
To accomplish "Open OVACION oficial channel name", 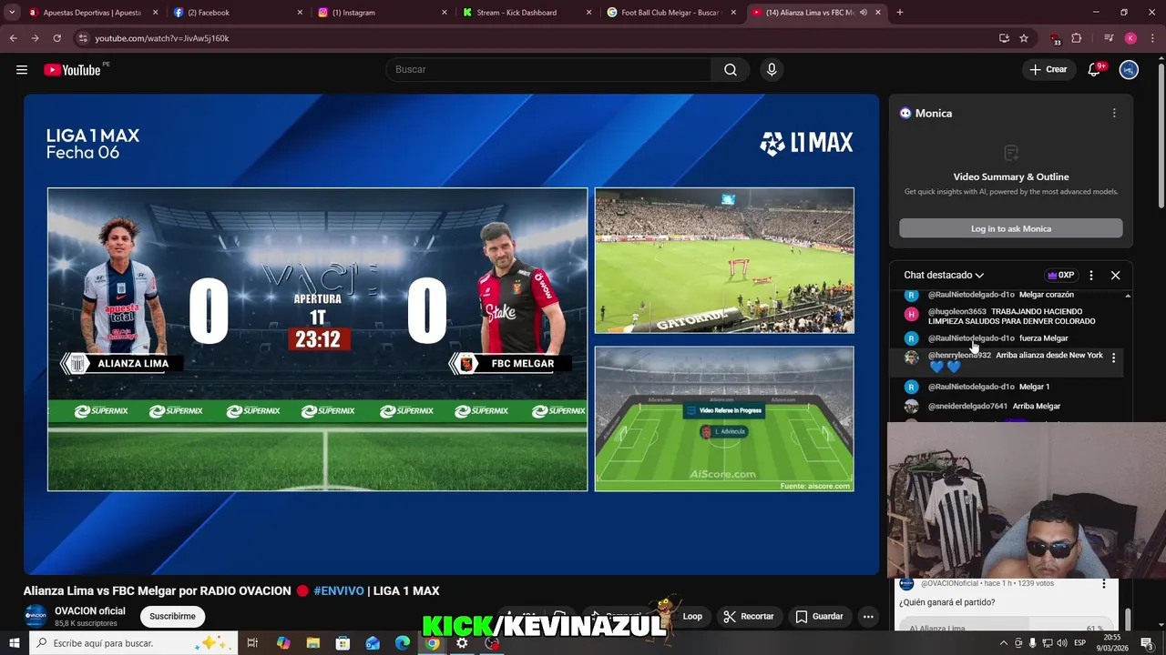I will coord(90,611).
